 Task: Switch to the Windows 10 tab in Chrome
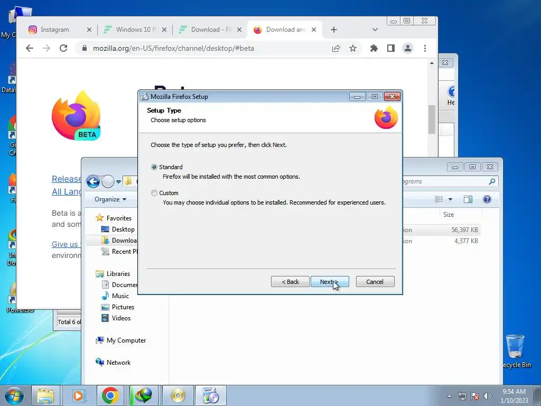click(x=136, y=30)
